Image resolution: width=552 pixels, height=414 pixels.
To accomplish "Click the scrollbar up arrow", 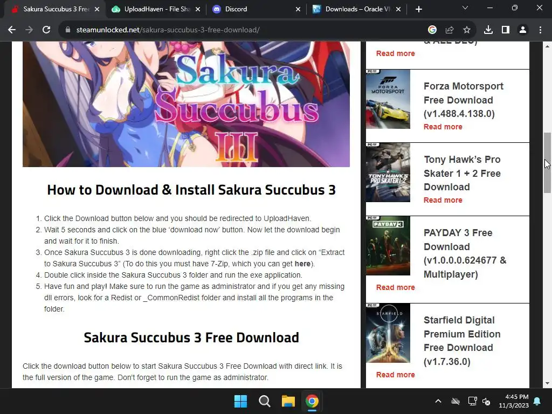I will 547,46.
